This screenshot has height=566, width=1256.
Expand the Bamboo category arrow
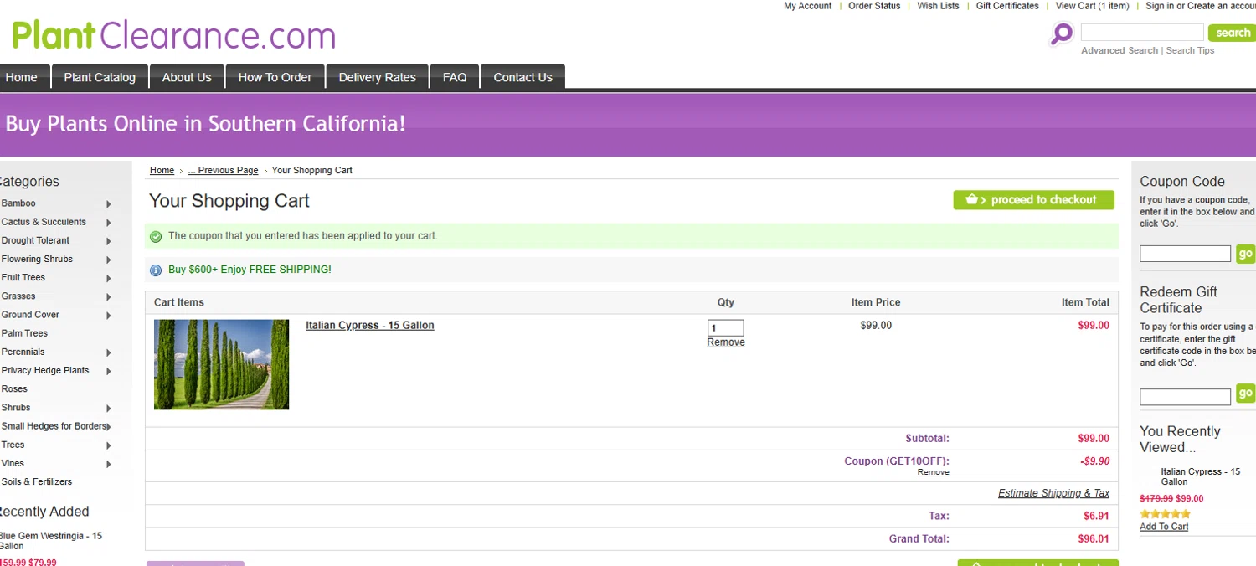click(109, 204)
